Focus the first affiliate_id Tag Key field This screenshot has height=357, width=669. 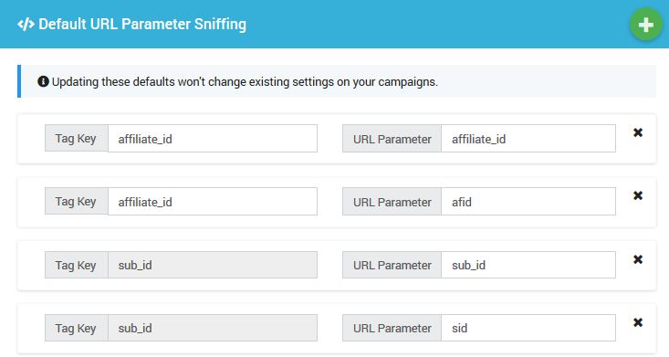[x=213, y=139]
